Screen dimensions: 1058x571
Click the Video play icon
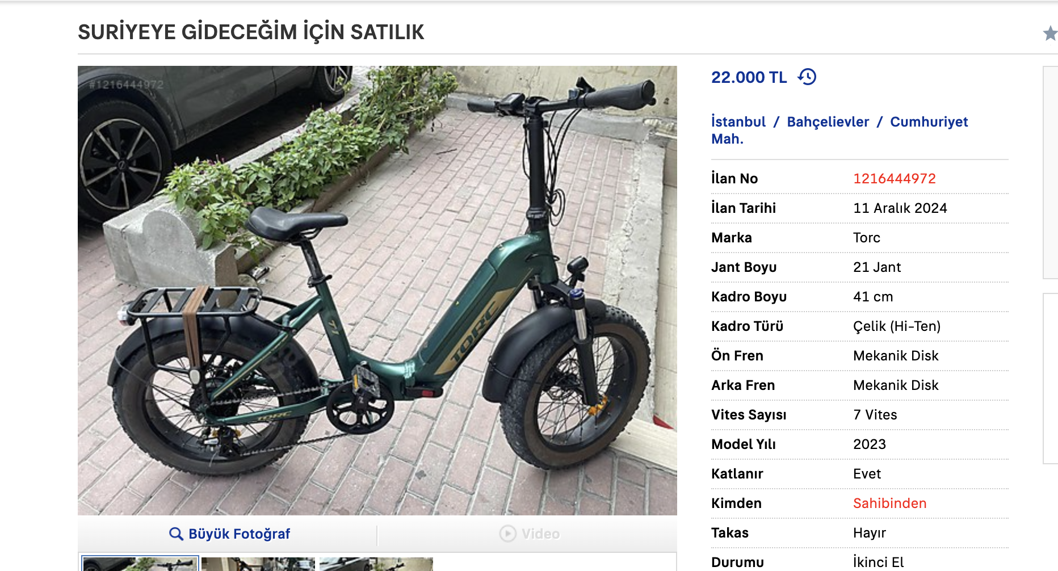pyautogui.click(x=507, y=534)
